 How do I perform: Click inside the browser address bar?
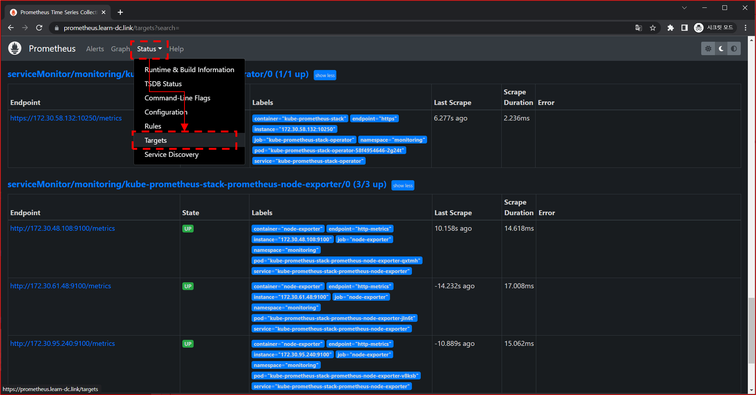tap(226, 28)
